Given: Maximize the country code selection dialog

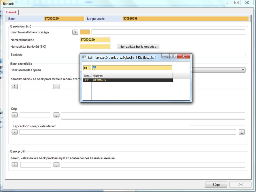Looking at the screenshot, I should [x=173, y=56].
